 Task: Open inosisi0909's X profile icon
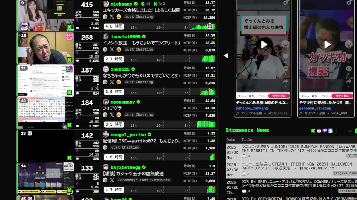point(112,49)
